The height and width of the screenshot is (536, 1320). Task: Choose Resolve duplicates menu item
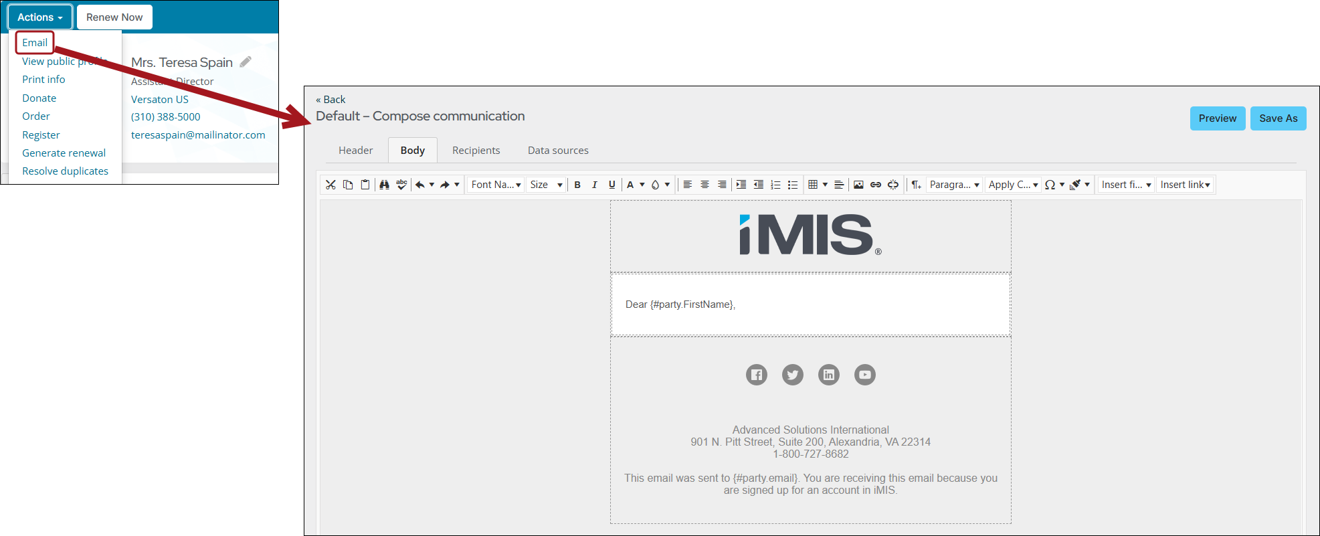click(65, 171)
